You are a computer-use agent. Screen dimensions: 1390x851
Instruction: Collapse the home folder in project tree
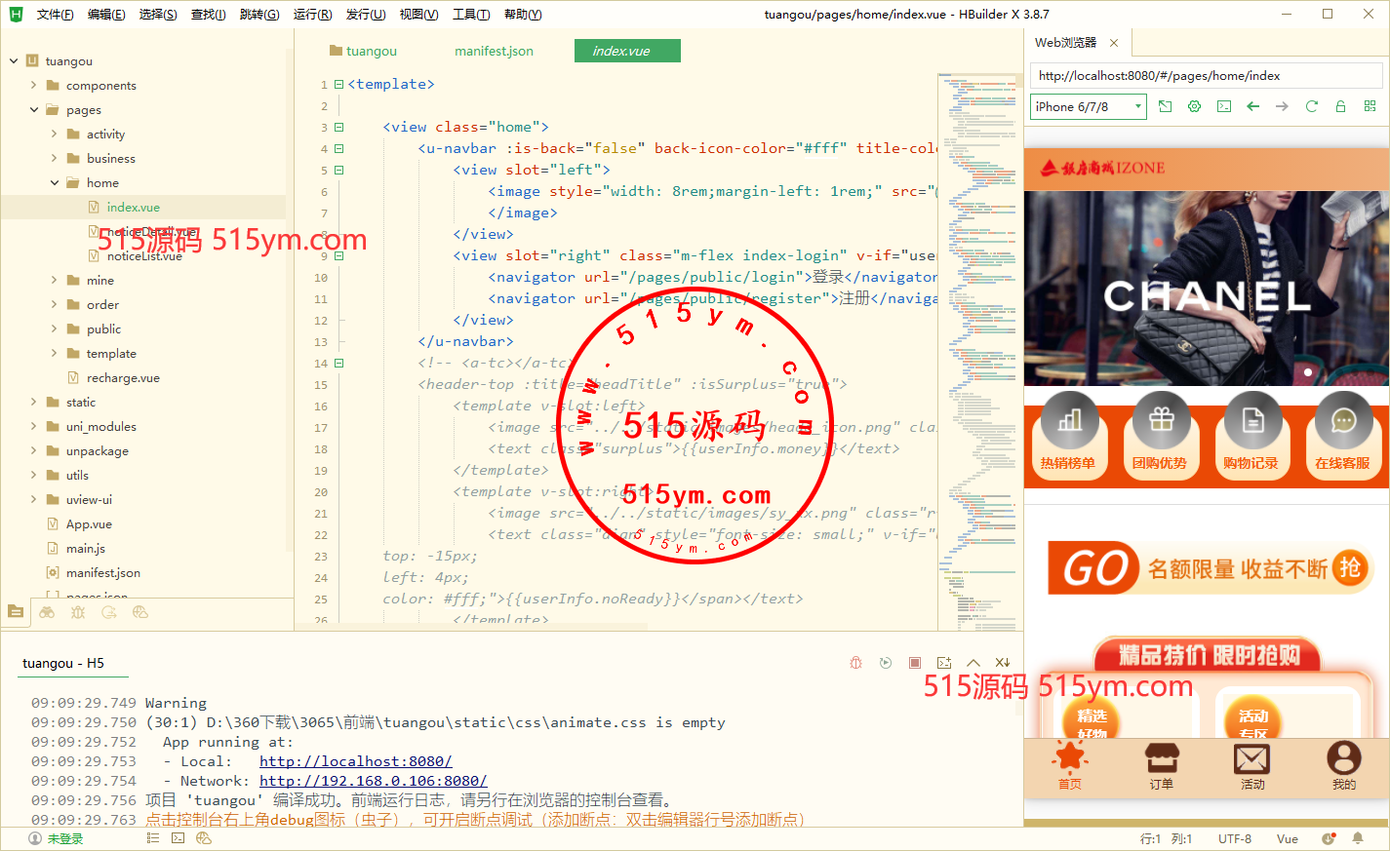55,183
